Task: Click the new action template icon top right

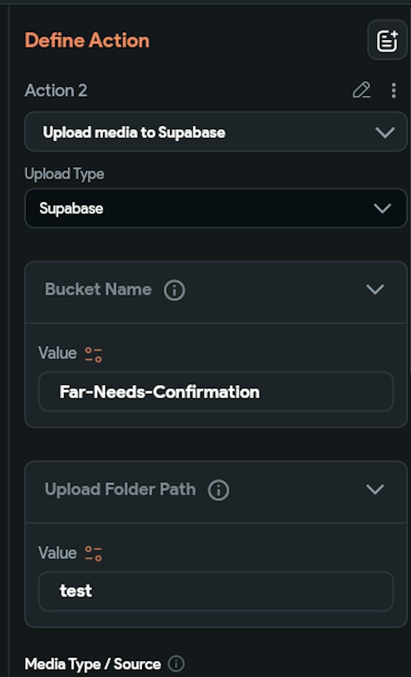Action: (387, 40)
